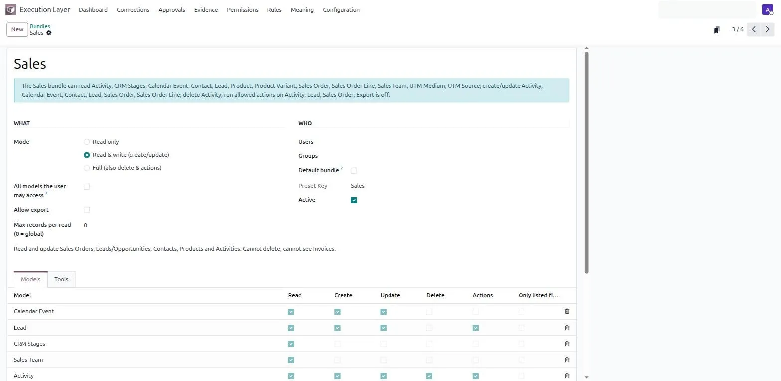
Task: Open the Connections menu
Action: click(133, 10)
